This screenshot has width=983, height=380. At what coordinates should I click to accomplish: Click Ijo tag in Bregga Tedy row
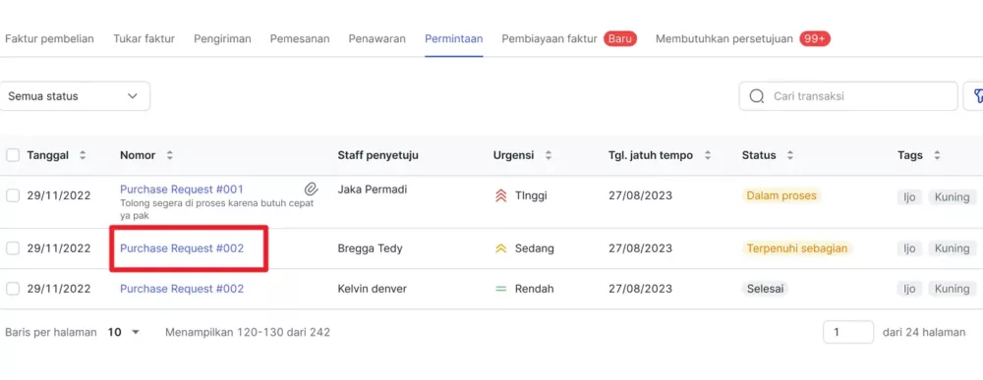pyautogui.click(x=909, y=248)
